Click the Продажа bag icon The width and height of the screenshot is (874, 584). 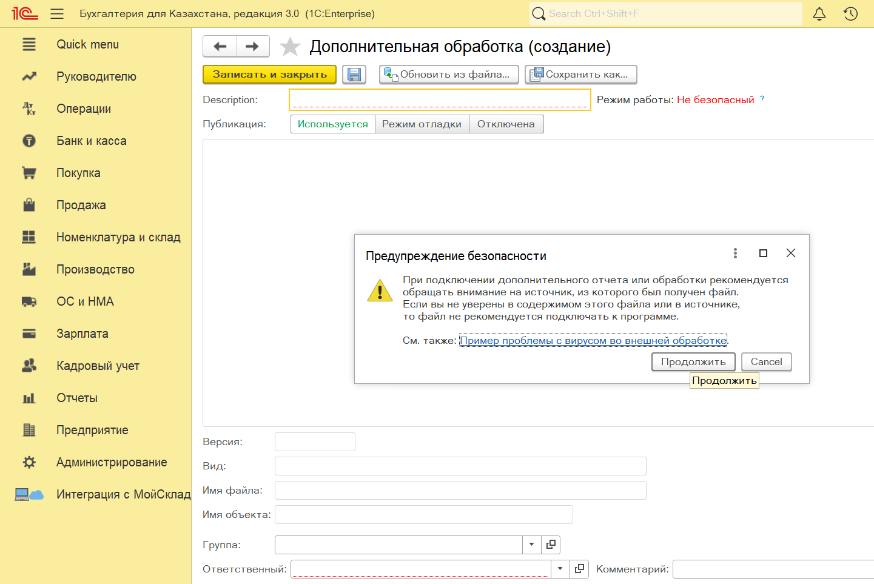point(29,205)
